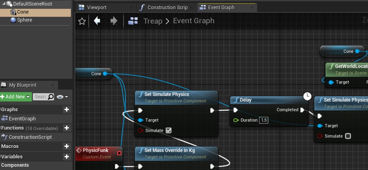This screenshot has width=368, height=170.
Task: Click the PhysicFunk event diamond icon
Action: coord(79,150)
